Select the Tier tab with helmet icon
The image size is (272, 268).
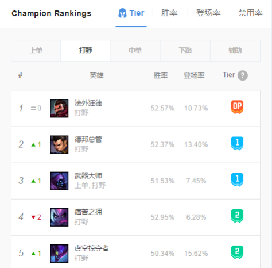click(131, 13)
